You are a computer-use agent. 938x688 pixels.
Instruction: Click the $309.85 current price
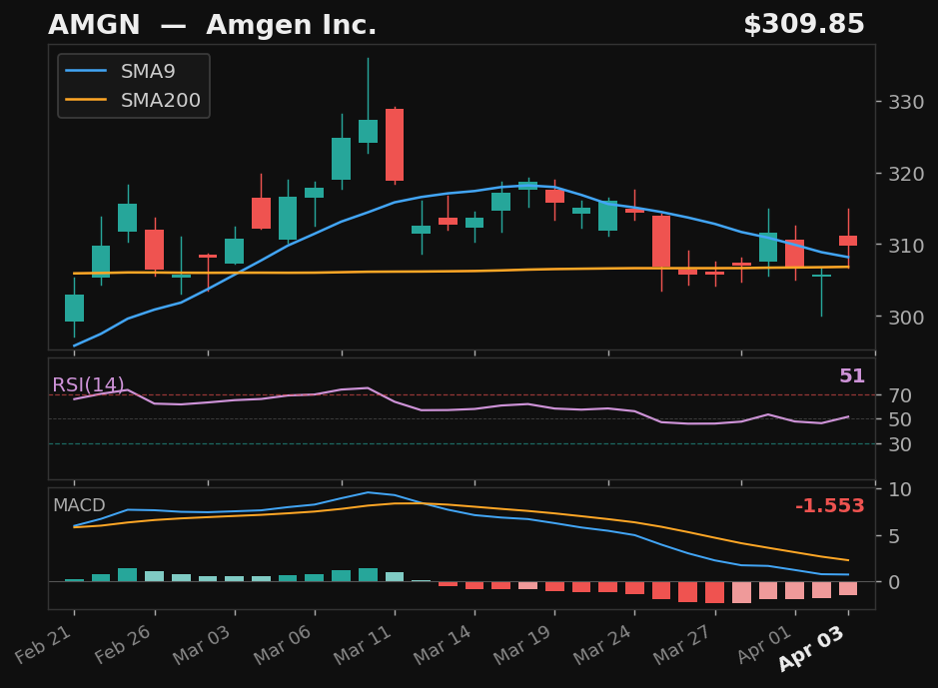804,25
